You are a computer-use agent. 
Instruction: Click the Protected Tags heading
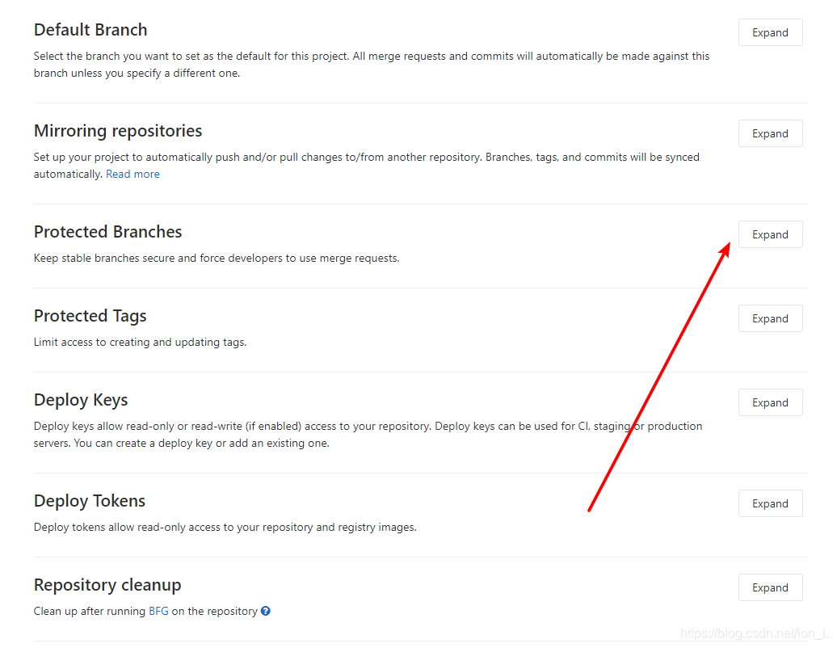(90, 316)
